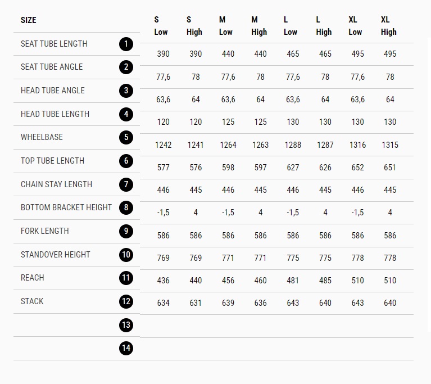Click the number 10 badge for Standover Height
This screenshot has width=431, height=384.
click(x=126, y=255)
